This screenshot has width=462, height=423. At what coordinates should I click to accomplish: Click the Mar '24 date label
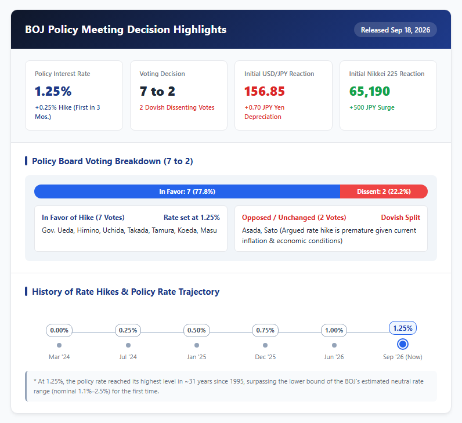(x=59, y=357)
